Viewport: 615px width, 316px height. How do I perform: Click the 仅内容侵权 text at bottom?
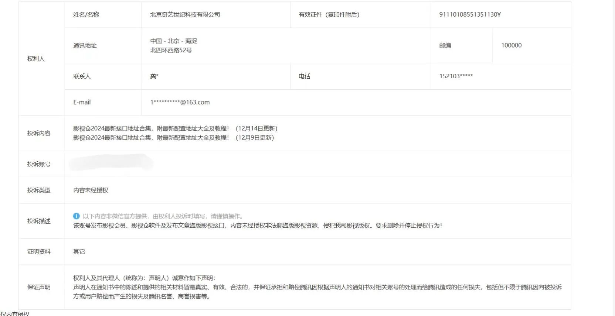15,313
